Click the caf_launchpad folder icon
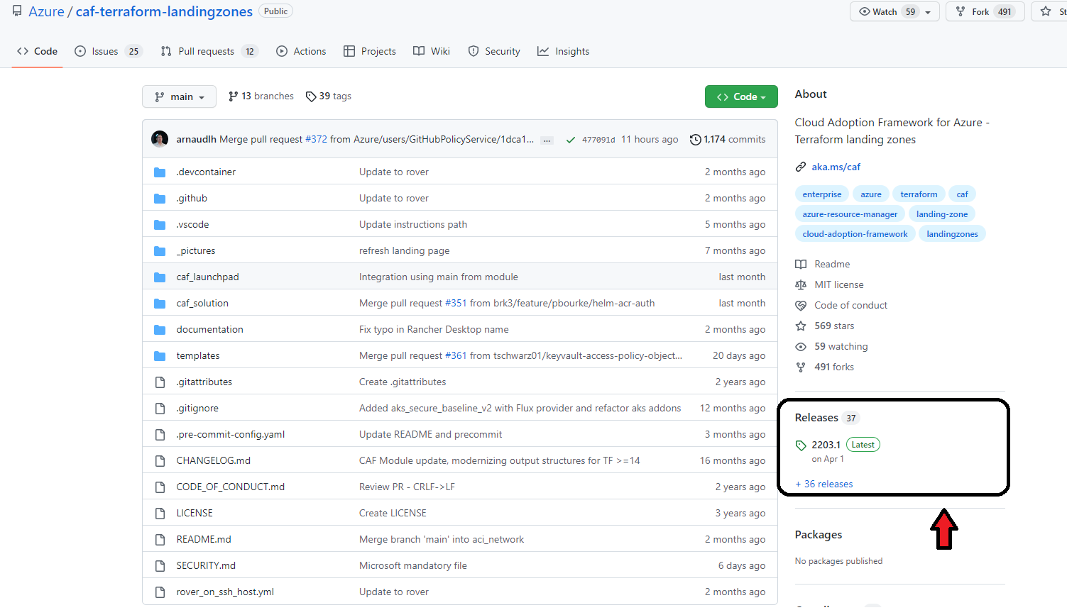 click(x=160, y=277)
